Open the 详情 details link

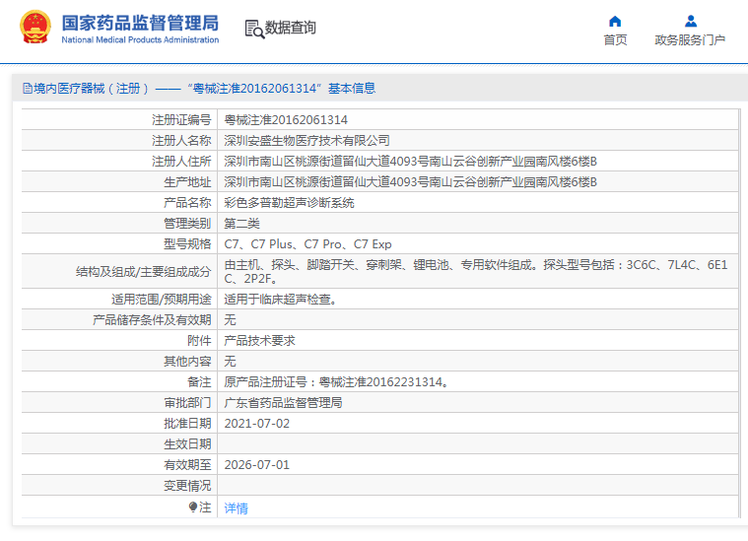(237, 508)
